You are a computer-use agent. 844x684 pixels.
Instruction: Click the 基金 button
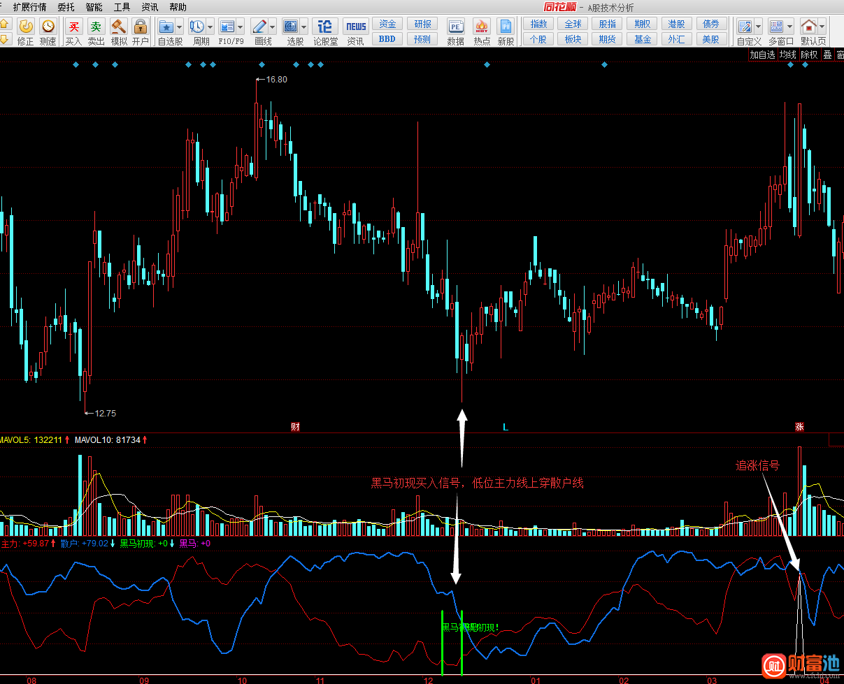[642, 39]
